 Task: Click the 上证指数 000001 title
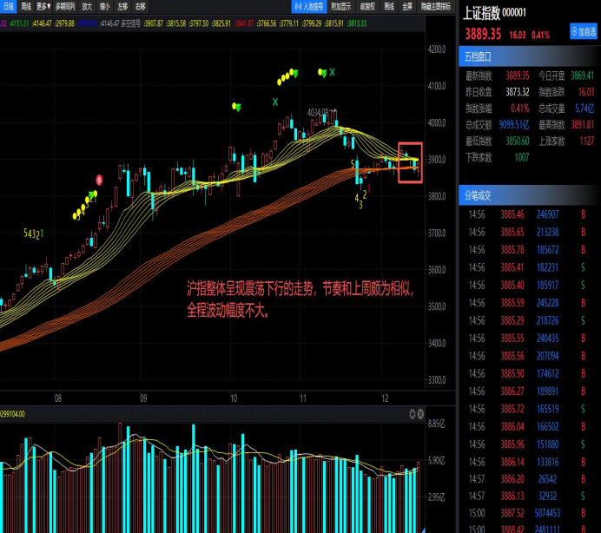point(494,13)
